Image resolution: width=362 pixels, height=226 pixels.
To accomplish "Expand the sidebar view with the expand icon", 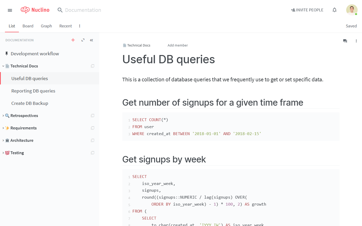I will [x=82, y=40].
